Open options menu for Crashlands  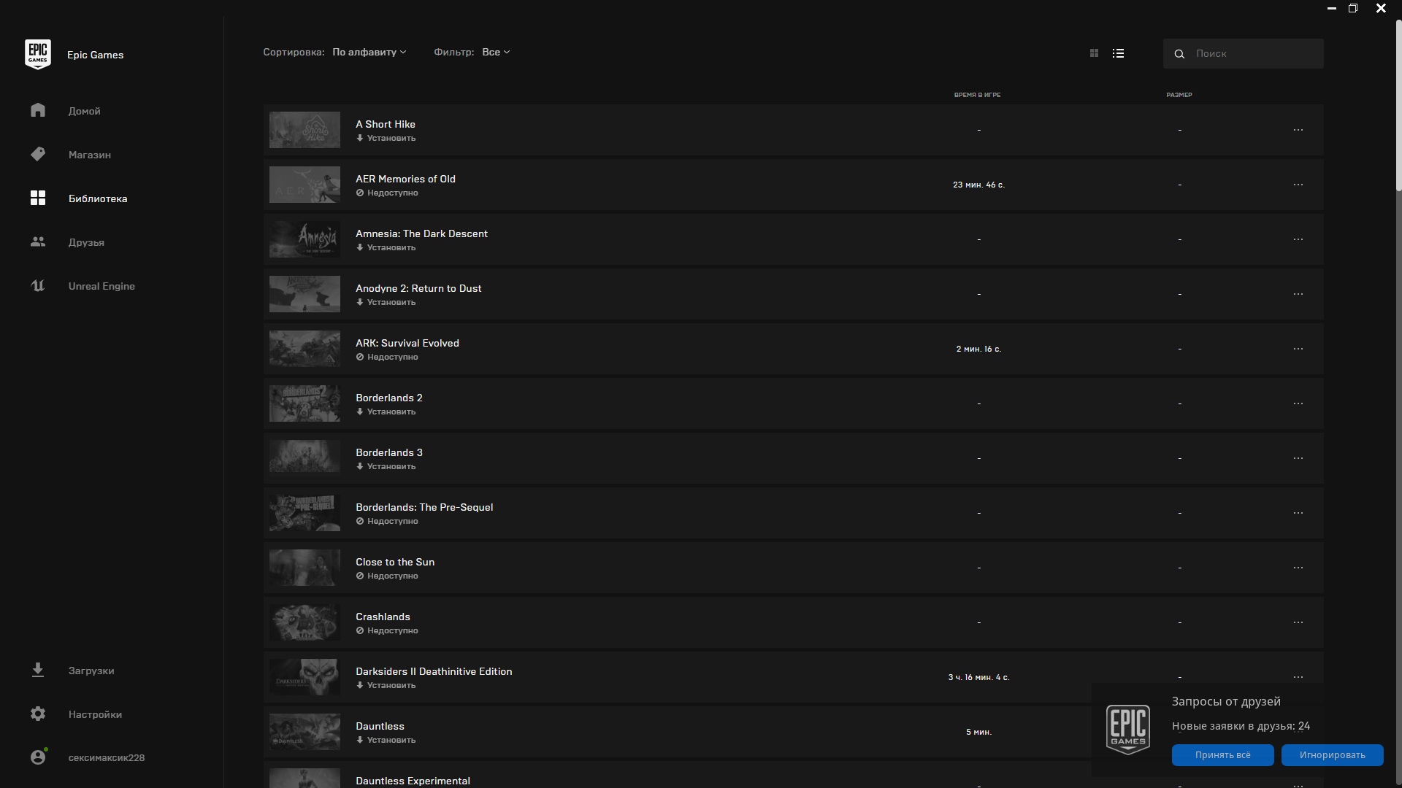[x=1298, y=622]
